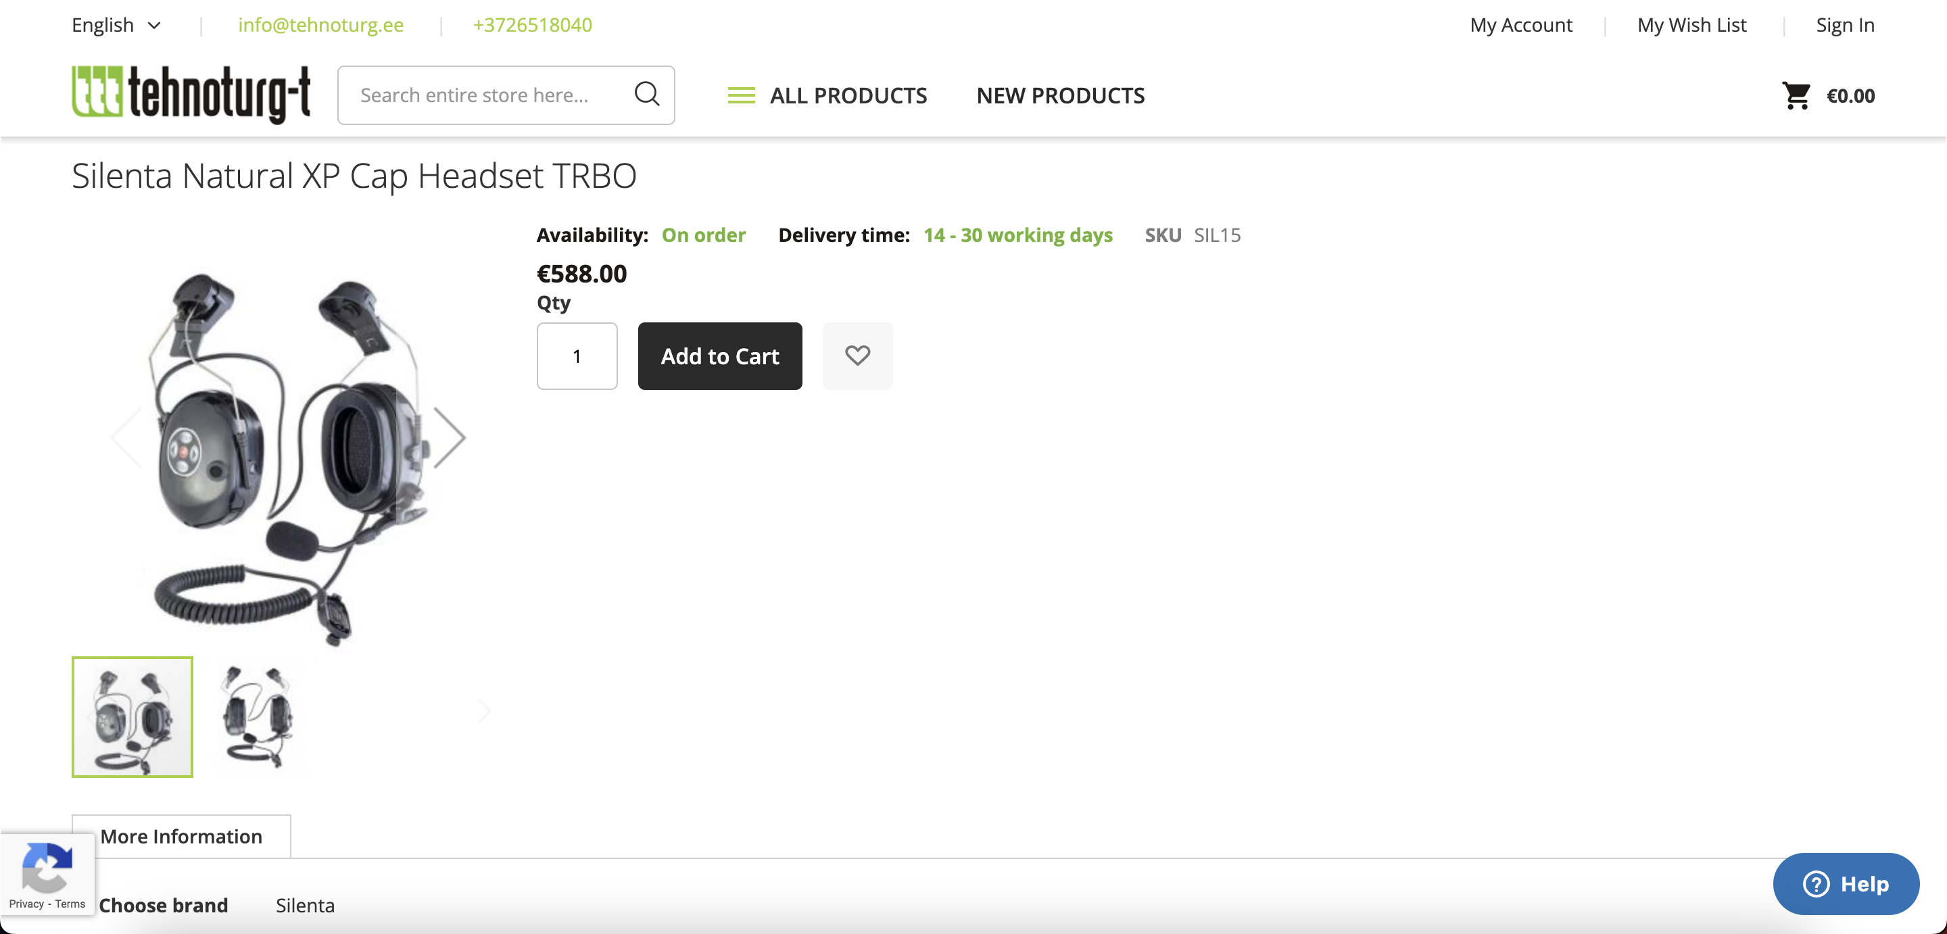Open My Wish List link
1947x934 pixels.
click(x=1691, y=25)
